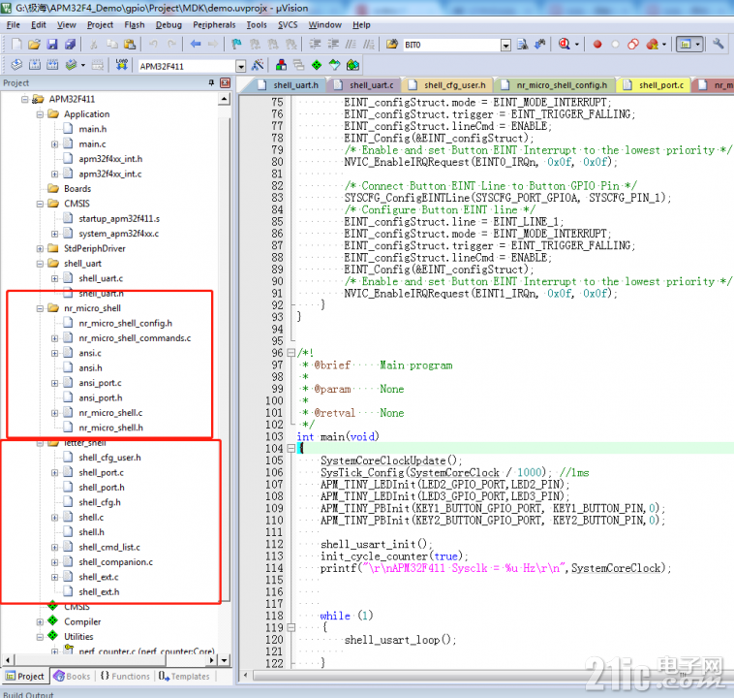This screenshot has width=734, height=698.
Task: Download to flash with LOAD icon
Action: pos(122,65)
